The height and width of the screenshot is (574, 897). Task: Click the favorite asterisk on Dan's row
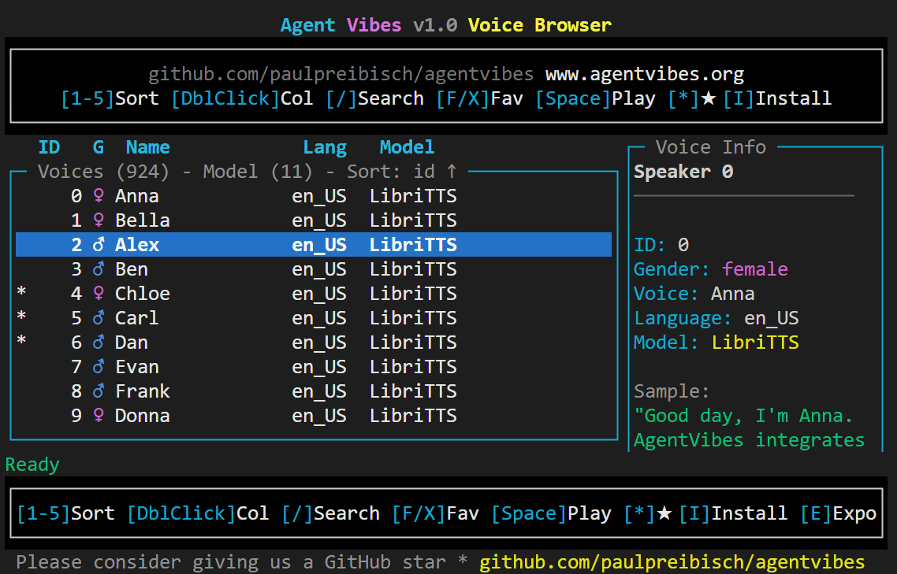[22, 341]
